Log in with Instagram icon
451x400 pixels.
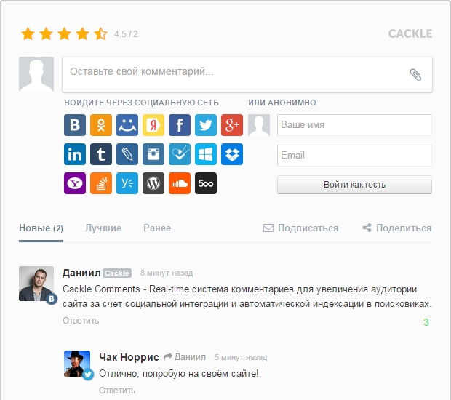[x=153, y=154]
